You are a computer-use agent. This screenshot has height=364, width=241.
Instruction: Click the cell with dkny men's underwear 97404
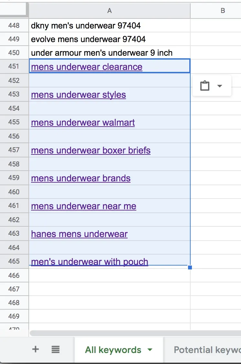click(86, 25)
